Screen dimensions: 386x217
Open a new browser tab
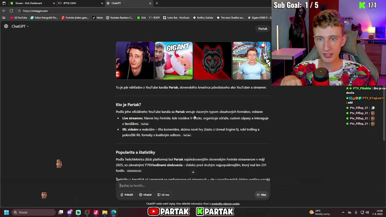157,3
